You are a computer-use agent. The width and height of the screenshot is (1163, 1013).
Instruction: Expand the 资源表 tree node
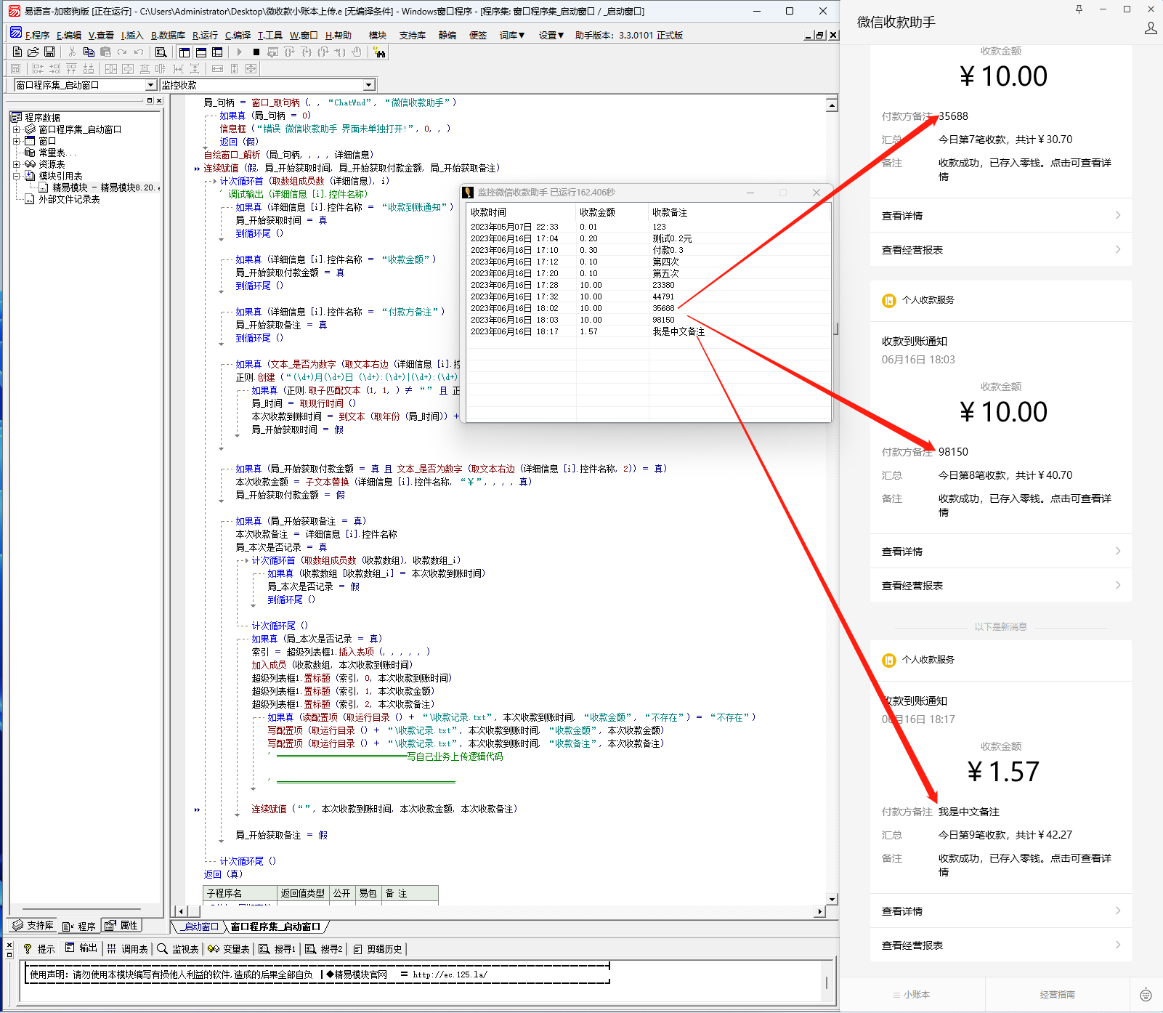pyautogui.click(x=16, y=164)
